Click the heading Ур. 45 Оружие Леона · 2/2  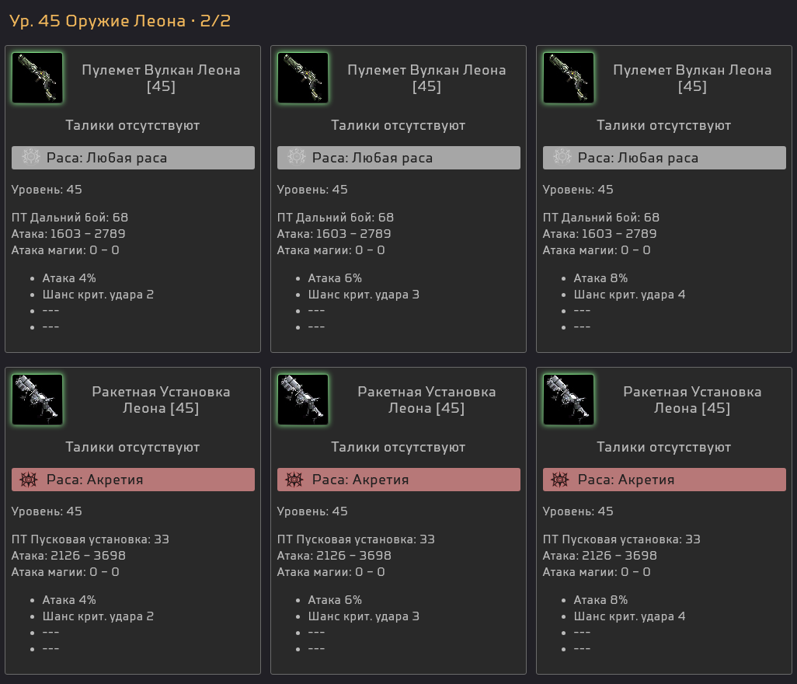[x=120, y=21]
